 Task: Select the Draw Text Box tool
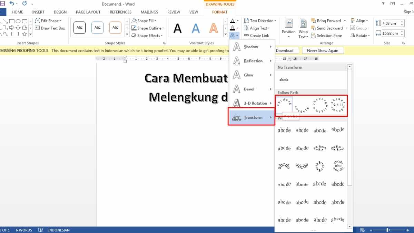pos(50,28)
